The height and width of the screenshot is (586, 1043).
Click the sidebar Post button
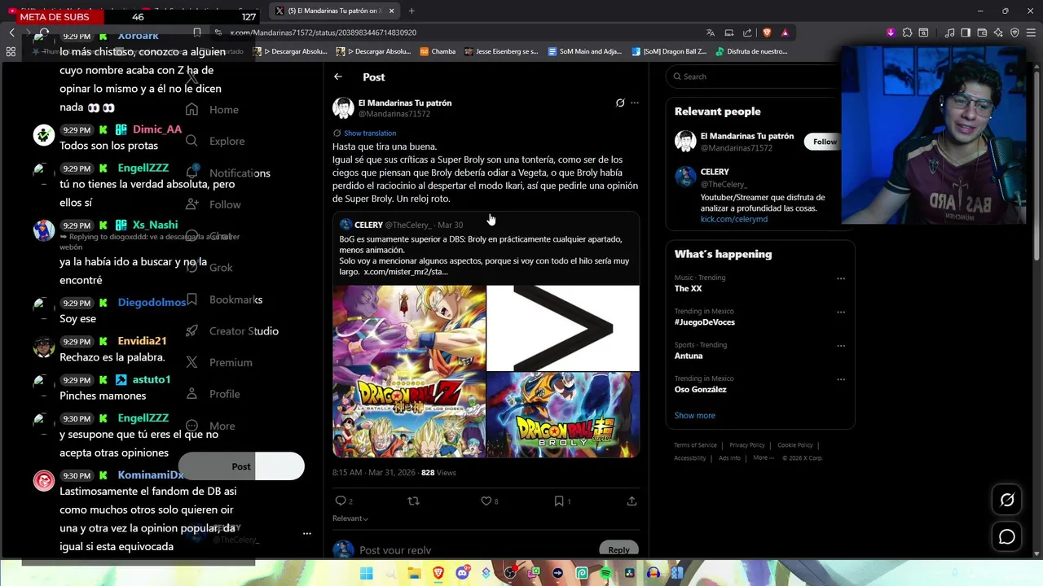(x=241, y=466)
